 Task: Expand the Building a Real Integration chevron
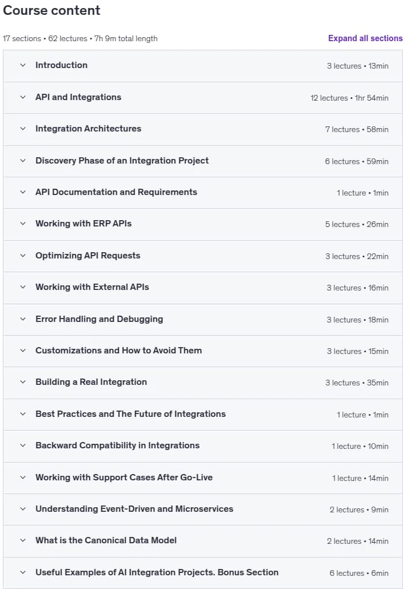coord(23,383)
